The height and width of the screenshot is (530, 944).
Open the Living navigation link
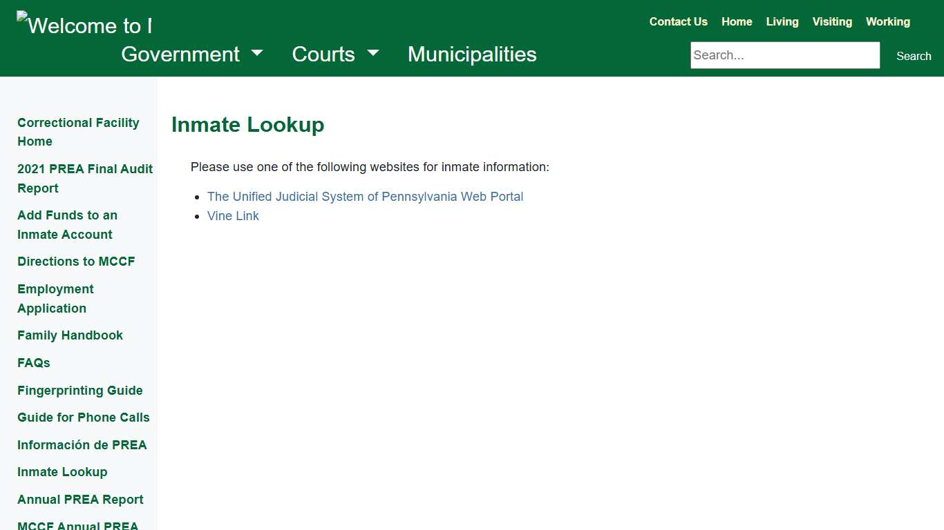coord(782,21)
